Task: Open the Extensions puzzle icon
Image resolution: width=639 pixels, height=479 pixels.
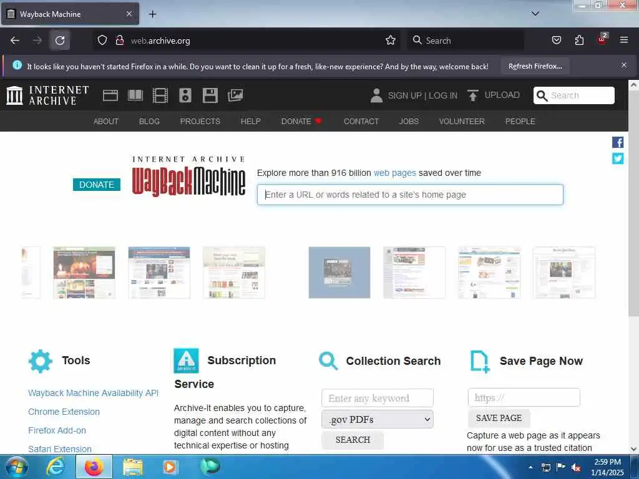Action: click(579, 41)
